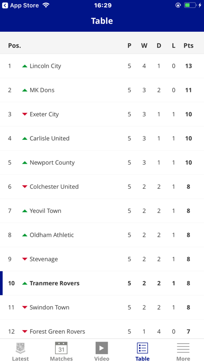Open Forest Green Rovers row

click(102, 329)
